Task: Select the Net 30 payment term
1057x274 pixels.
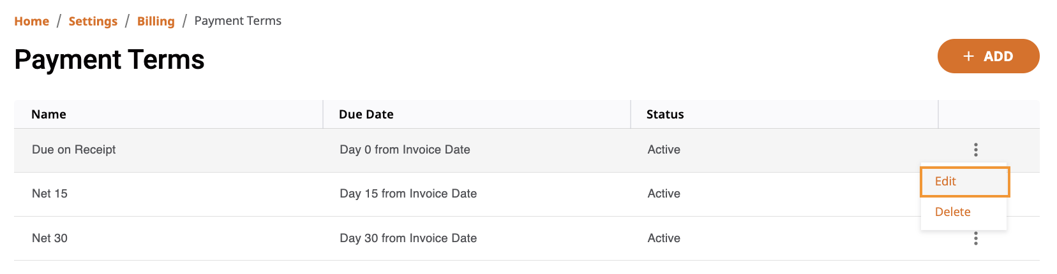Action: 50,238
